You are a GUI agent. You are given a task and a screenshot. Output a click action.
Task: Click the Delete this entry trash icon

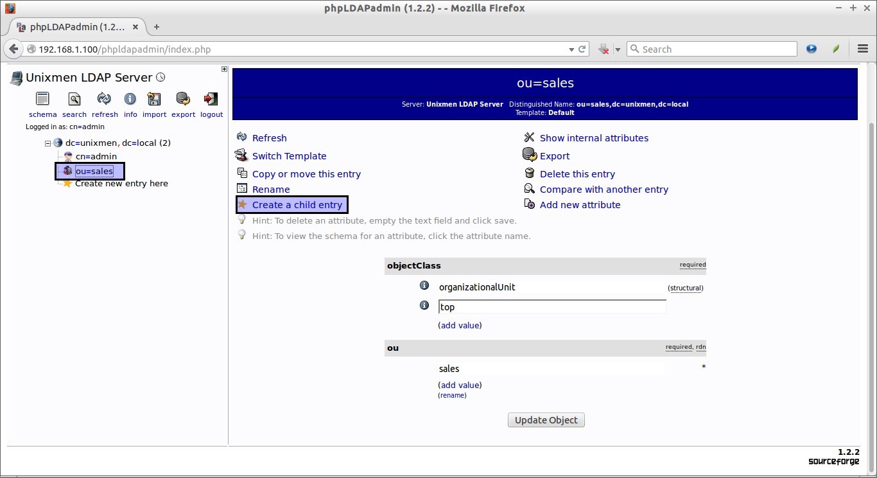529,173
